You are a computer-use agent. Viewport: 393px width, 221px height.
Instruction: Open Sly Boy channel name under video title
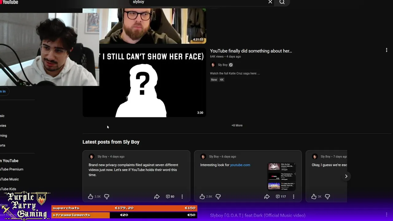coord(223,65)
